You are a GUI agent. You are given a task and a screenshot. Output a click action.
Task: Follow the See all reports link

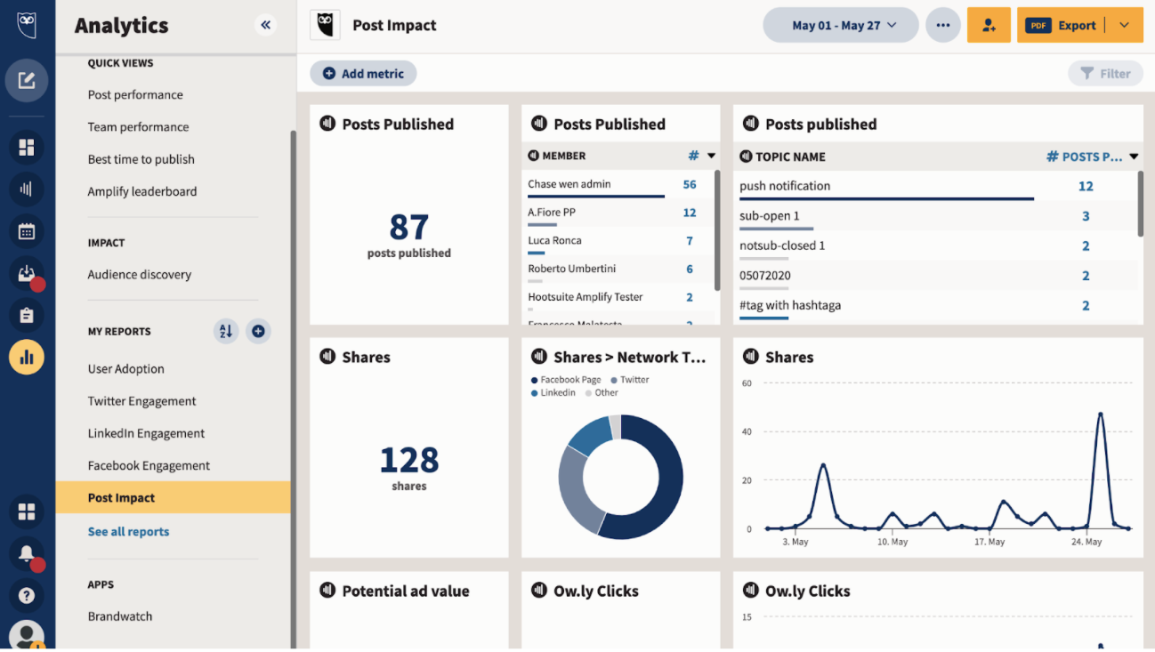click(x=128, y=531)
